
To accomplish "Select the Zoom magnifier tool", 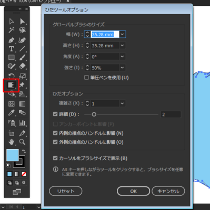I will [22, 142].
